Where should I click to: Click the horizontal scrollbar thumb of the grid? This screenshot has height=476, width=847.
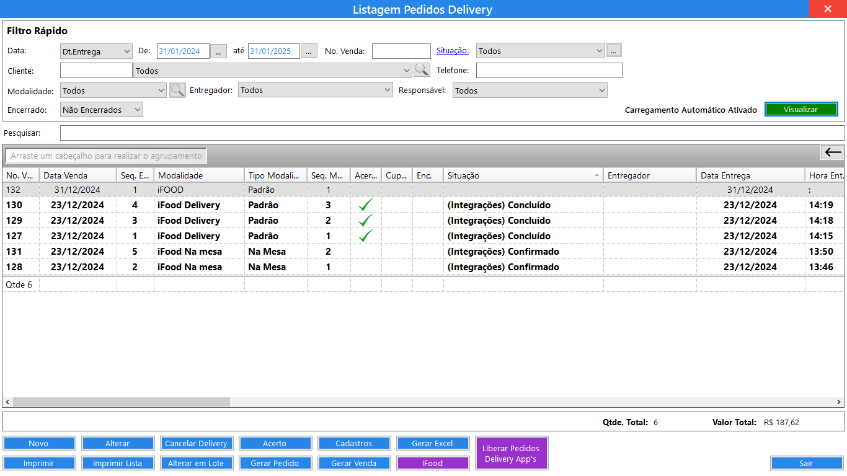click(x=122, y=402)
